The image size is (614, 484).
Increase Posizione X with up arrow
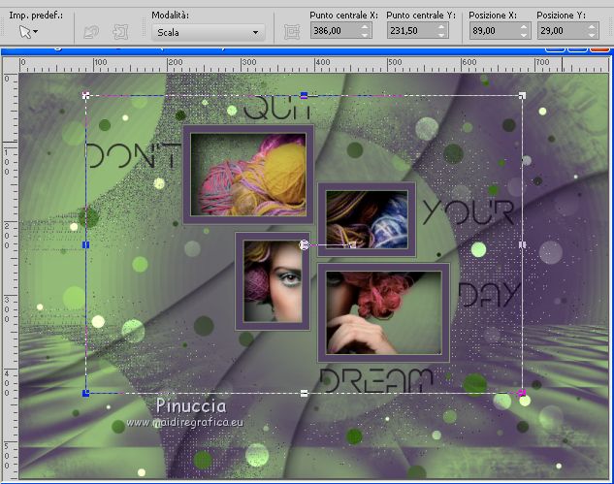pos(525,26)
